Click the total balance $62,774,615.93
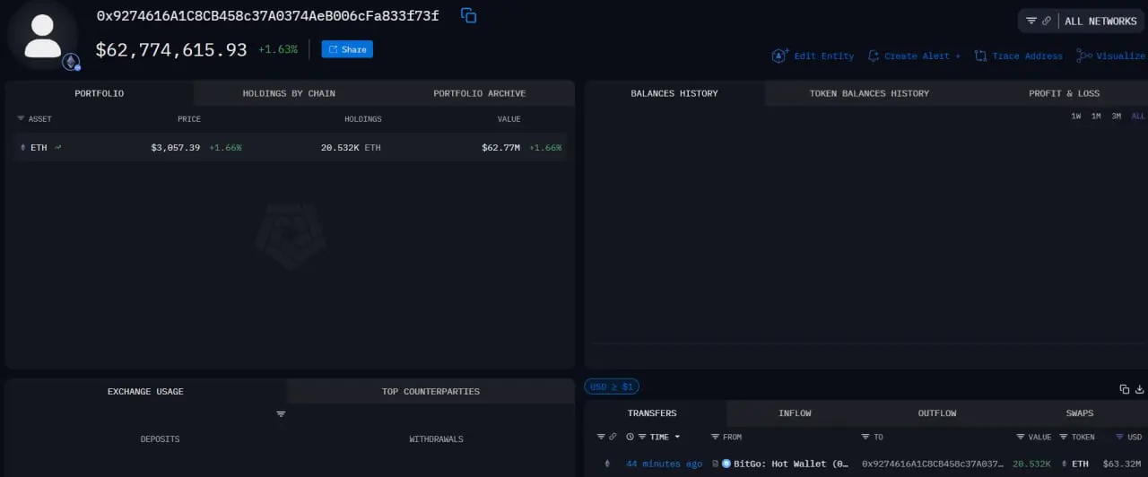Screen dimensions: 1148x477 click(x=171, y=50)
